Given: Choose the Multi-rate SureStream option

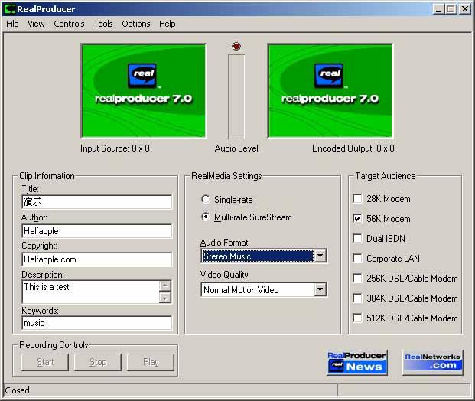Looking at the screenshot, I should coord(205,217).
